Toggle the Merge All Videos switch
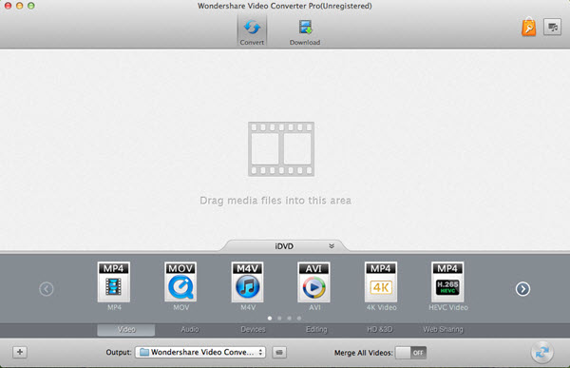The image size is (570, 368). (410, 353)
